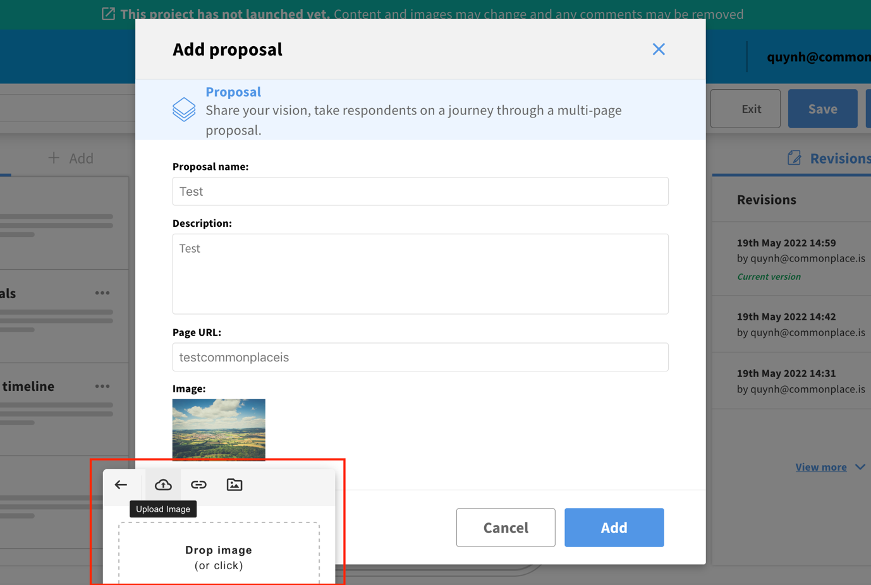The width and height of the screenshot is (871, 585).
Task: Focus the Page URL field
Action: click(x=420, y=357)
